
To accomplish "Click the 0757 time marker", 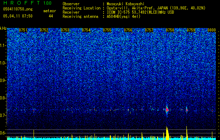I will click(149, 30).
